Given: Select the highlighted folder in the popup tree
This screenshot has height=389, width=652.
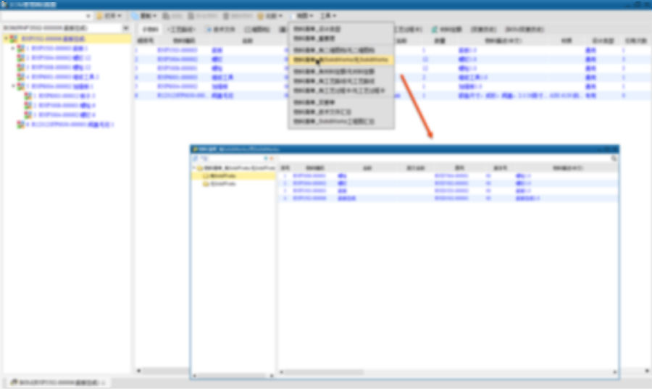Looking at the screenshot, I should click(222, 176).
